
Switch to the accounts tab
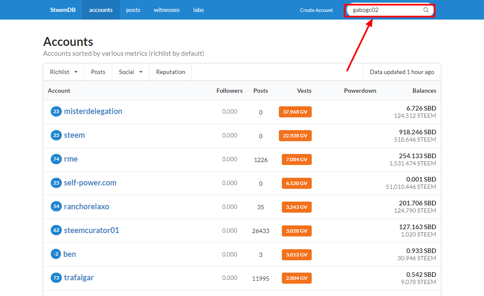(x=101, y=10)
